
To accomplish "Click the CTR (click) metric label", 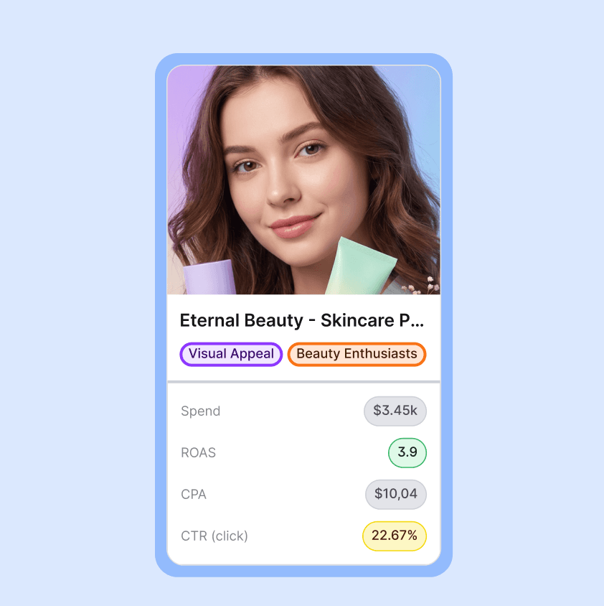I will (214, 536).
